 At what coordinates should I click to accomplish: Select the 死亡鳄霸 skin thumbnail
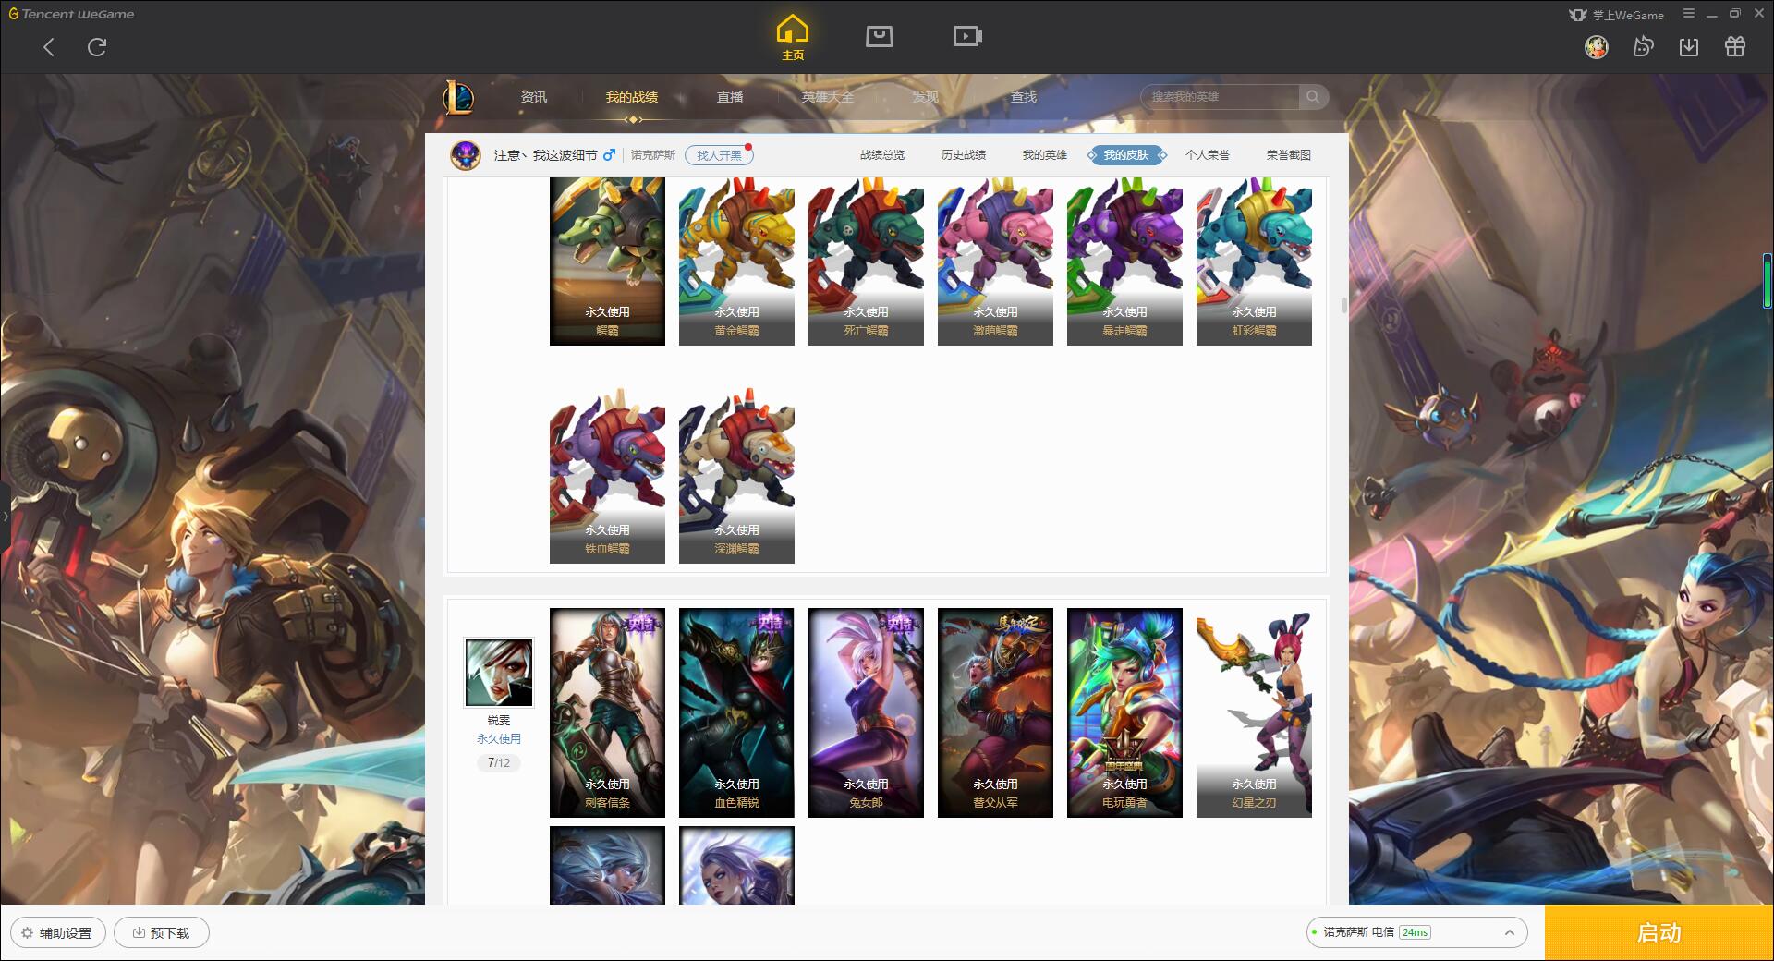coord(866,262)
